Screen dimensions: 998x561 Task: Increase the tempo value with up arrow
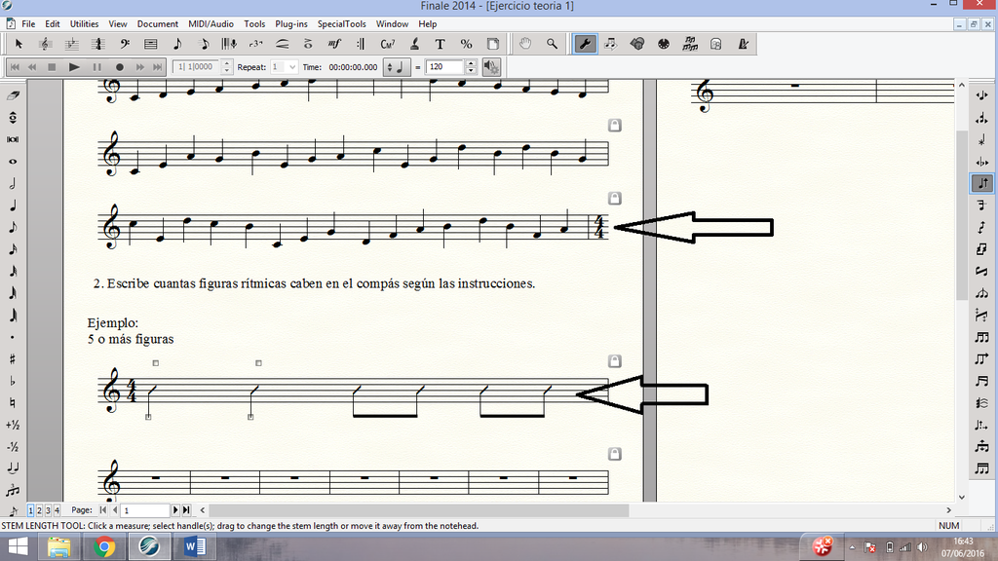coord(472,63)
